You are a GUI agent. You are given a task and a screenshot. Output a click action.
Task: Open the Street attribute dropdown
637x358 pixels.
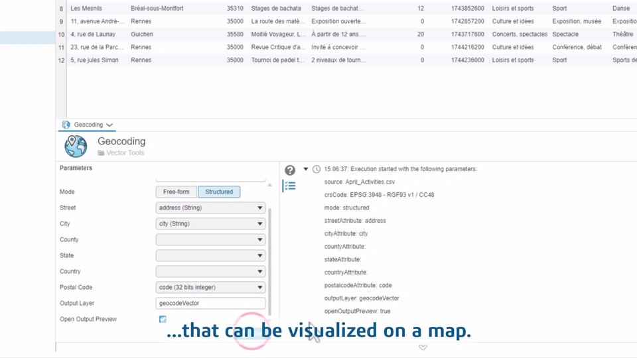click(210, 208)
